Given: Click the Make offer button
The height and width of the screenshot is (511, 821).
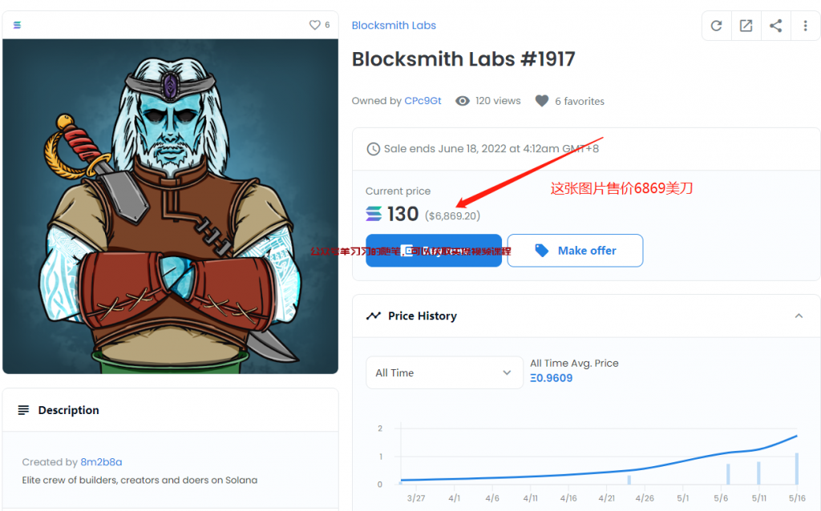Looking at the screenshot, I should [575, 251].
